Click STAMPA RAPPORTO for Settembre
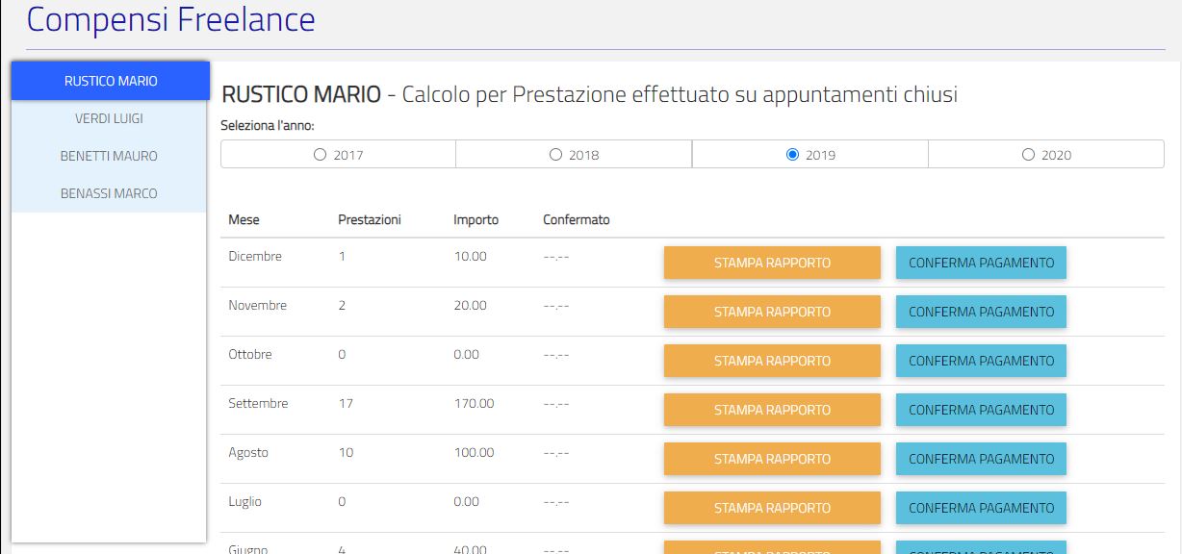 771,409
